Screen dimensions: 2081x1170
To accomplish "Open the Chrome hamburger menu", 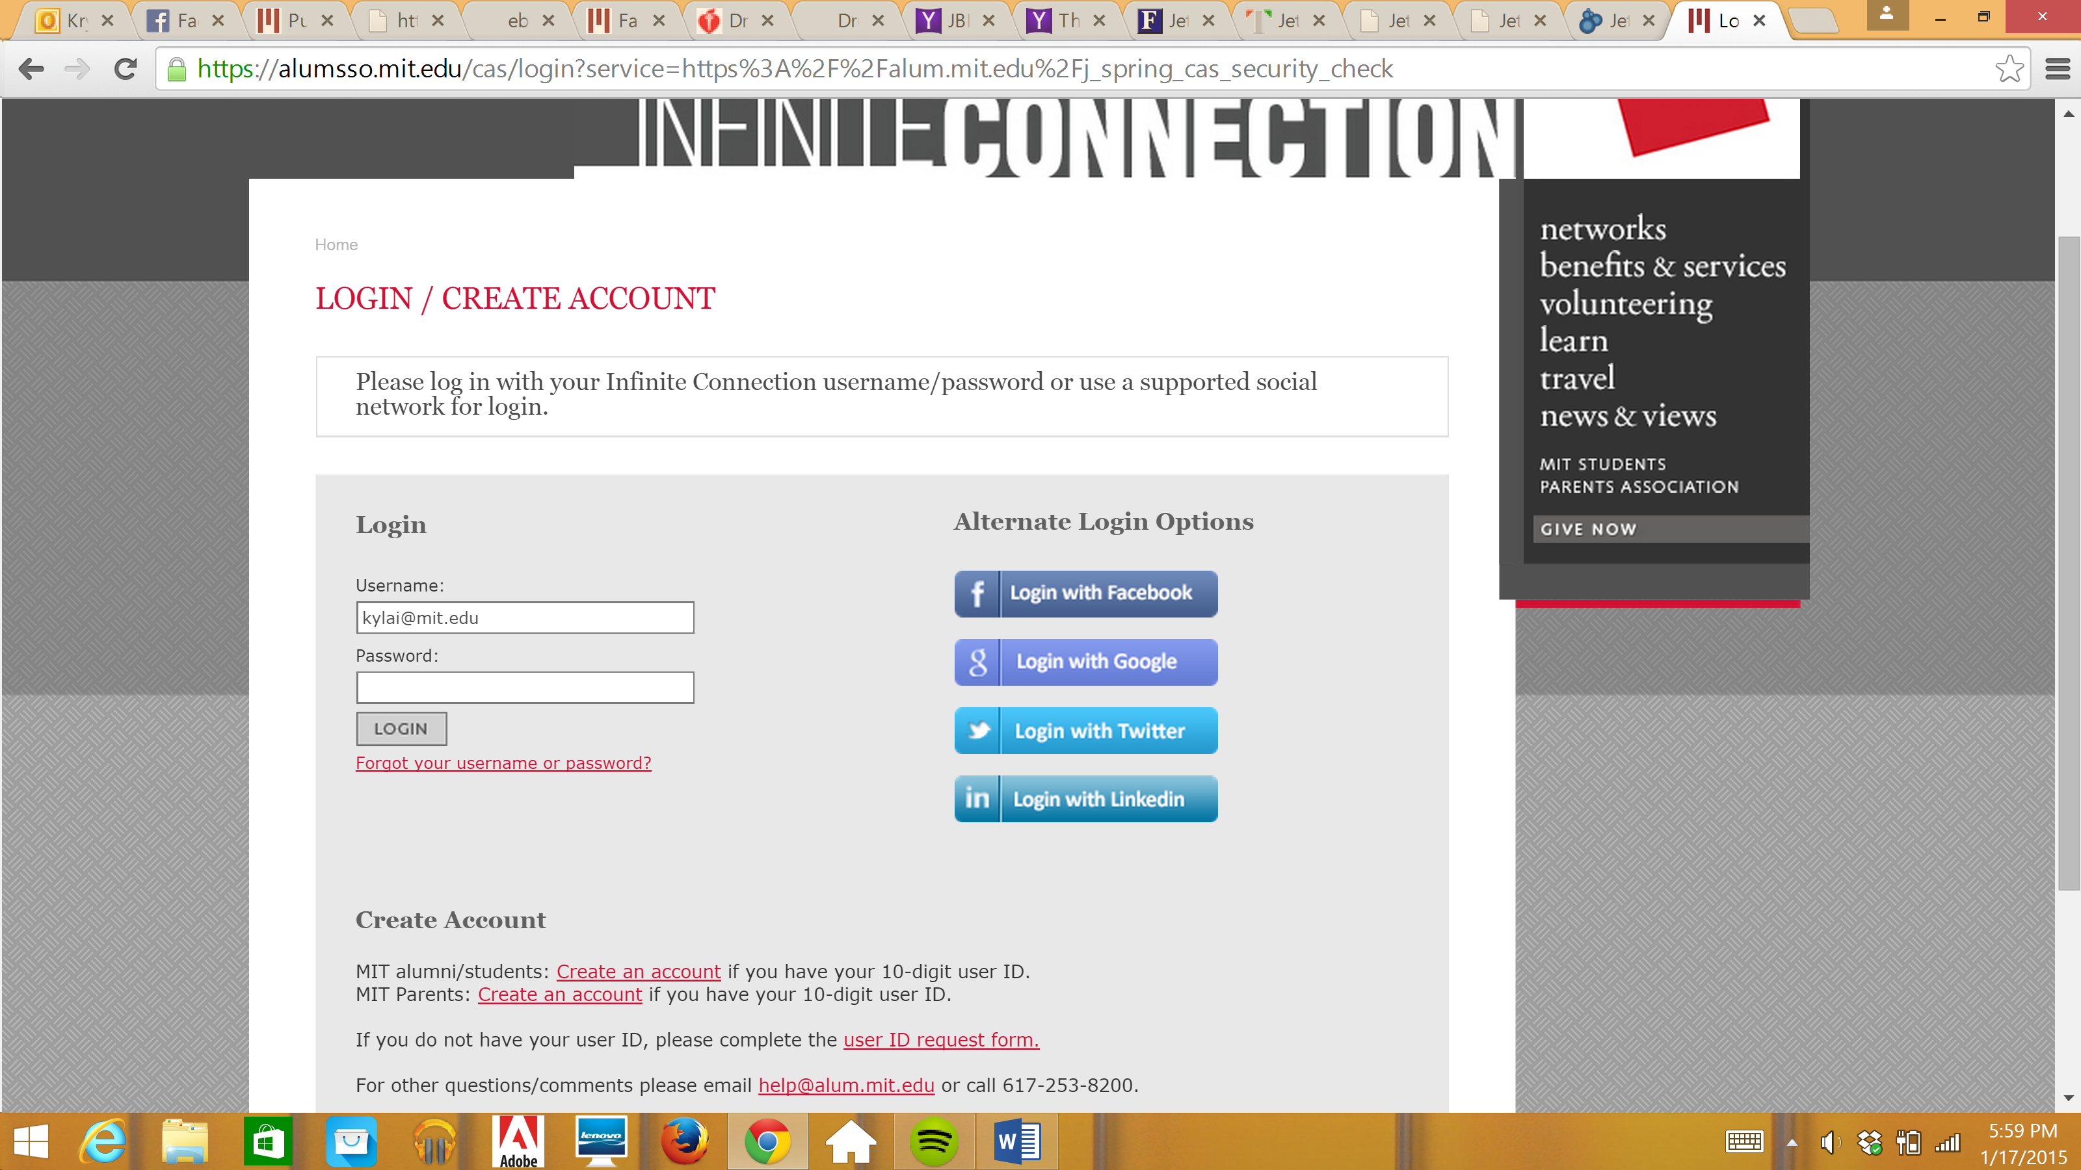I will tap(2057, 70).
